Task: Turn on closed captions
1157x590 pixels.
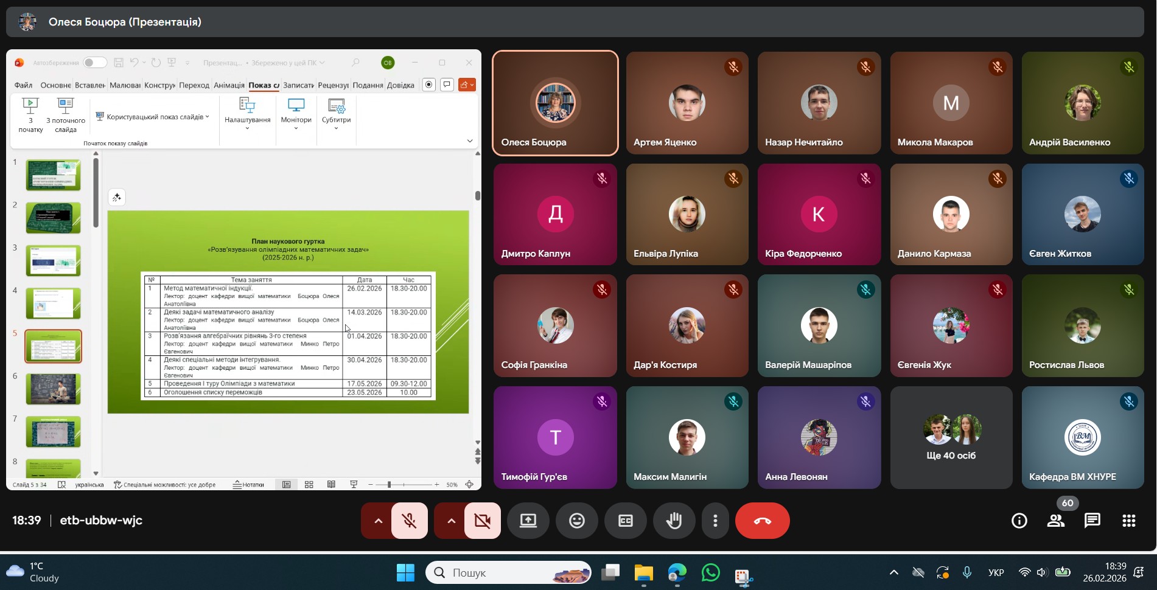Action: pos(625,521)
